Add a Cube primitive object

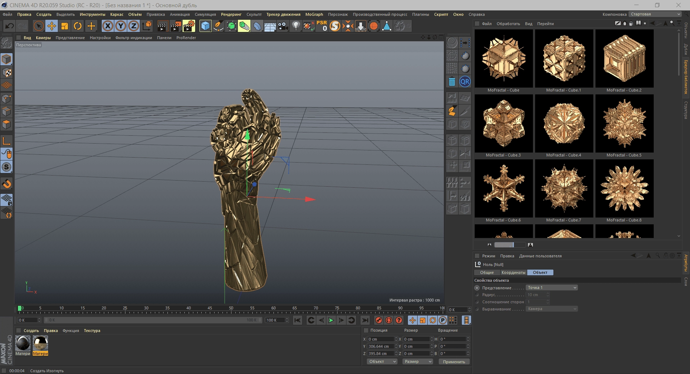point(205,26)
